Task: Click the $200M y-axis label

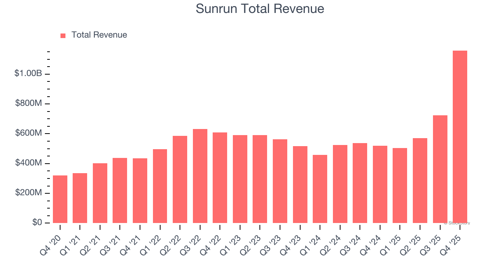Action: click(x=29, y=193)
